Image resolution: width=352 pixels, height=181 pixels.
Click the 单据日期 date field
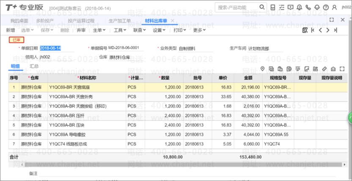pyautogui.click(x=51, y=48)
